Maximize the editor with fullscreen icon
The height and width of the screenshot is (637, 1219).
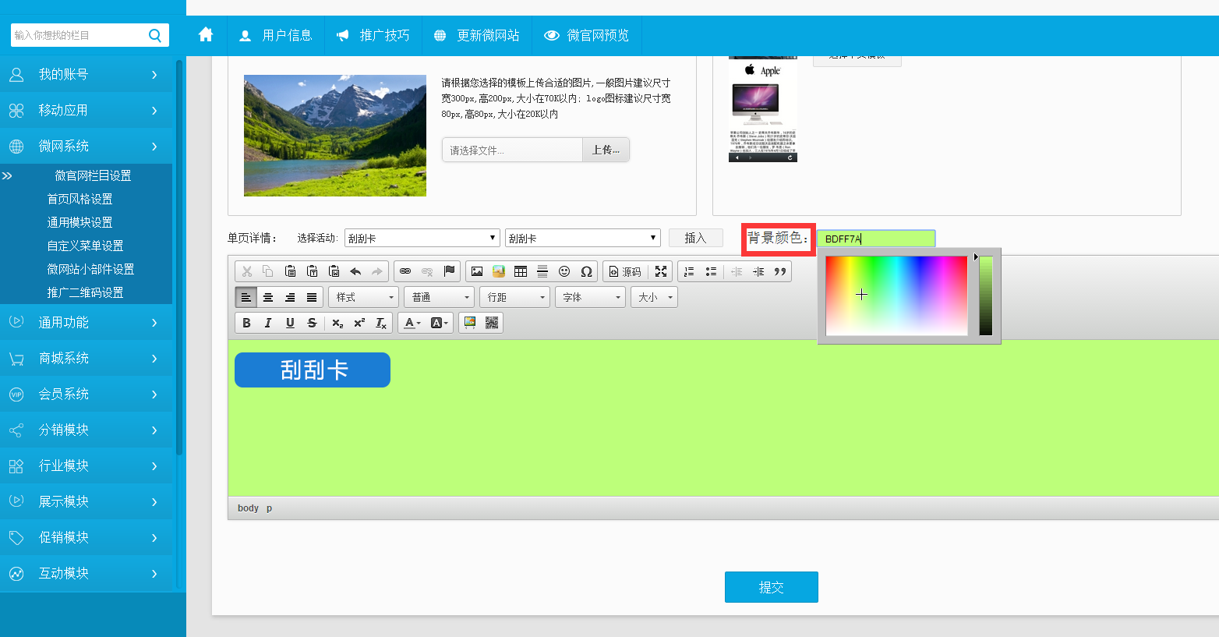[x=661, y=271]
